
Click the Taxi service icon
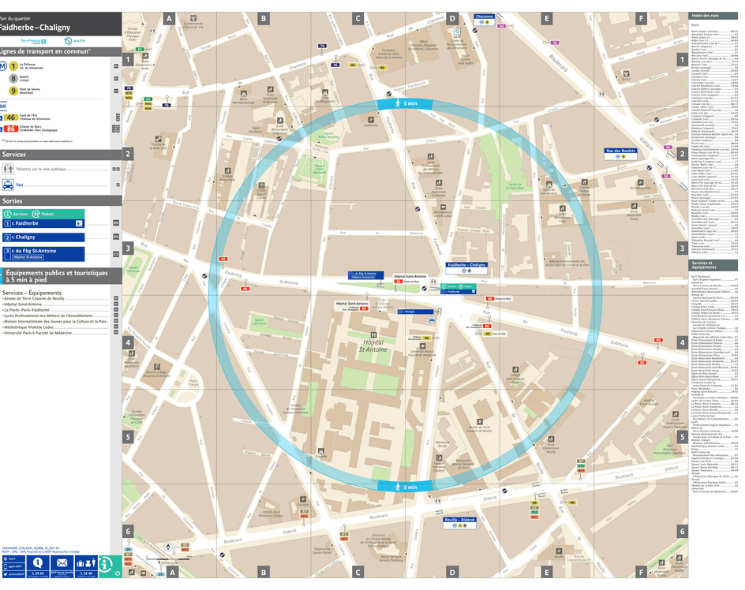coord(8,185)
